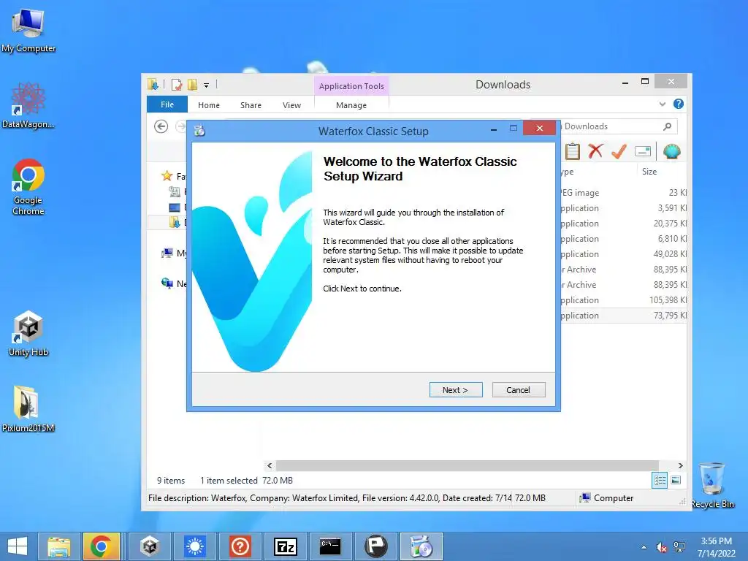
Task: Click the red X Delete toolbar icon
Action: (595, 151)
